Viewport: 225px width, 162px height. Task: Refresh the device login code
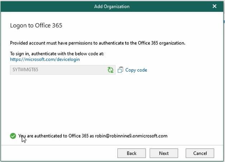(x=111, y=70)
